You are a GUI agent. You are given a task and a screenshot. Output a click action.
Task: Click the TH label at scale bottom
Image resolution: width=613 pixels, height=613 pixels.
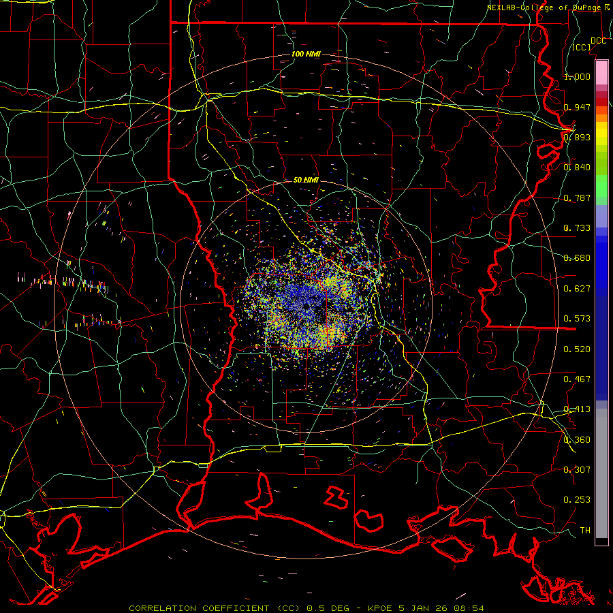pyautogui.click(x=585, y=530)
